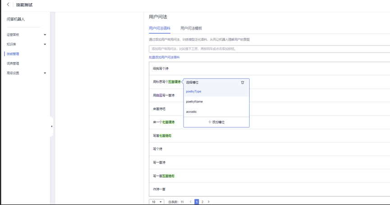The height and width of the screenshot is (205, 390).
Task: Click the highlighted 白云 slot text
Action: (x=159, y=95)
